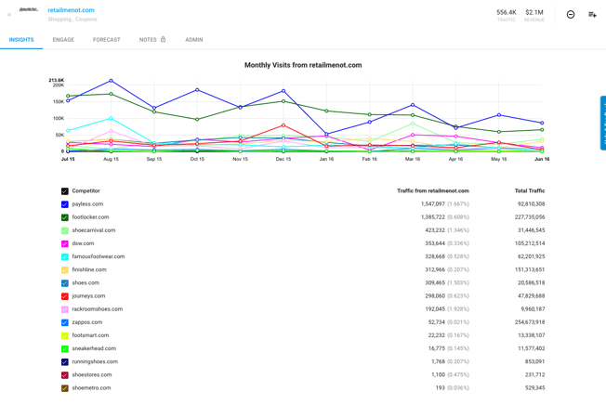606x405 pixels.
Task: Switch to the Engage tab
Action: [63, 40]
